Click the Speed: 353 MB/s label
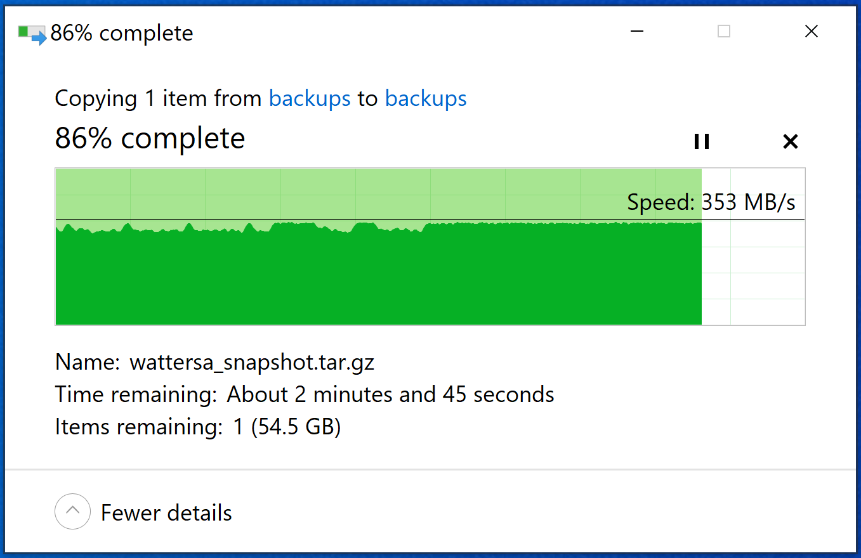 711,202
